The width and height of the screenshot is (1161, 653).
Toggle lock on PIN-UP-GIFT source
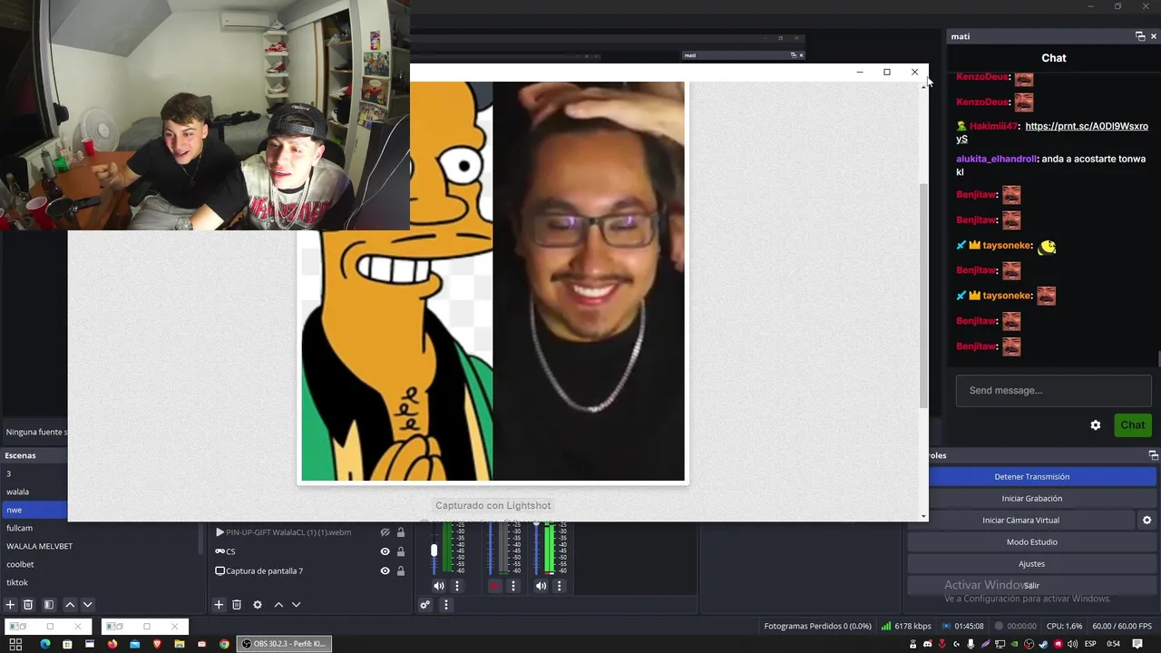point(401,533)
